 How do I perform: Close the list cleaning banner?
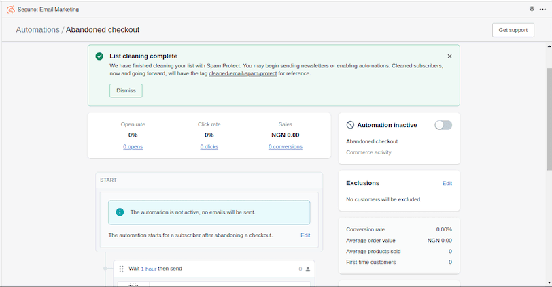(x=449, y=56)
